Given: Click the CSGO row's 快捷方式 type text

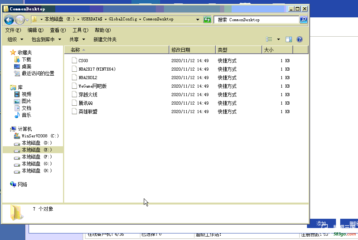Looking at the screenshot, I should pyautogui.click(x=227, y=61).
